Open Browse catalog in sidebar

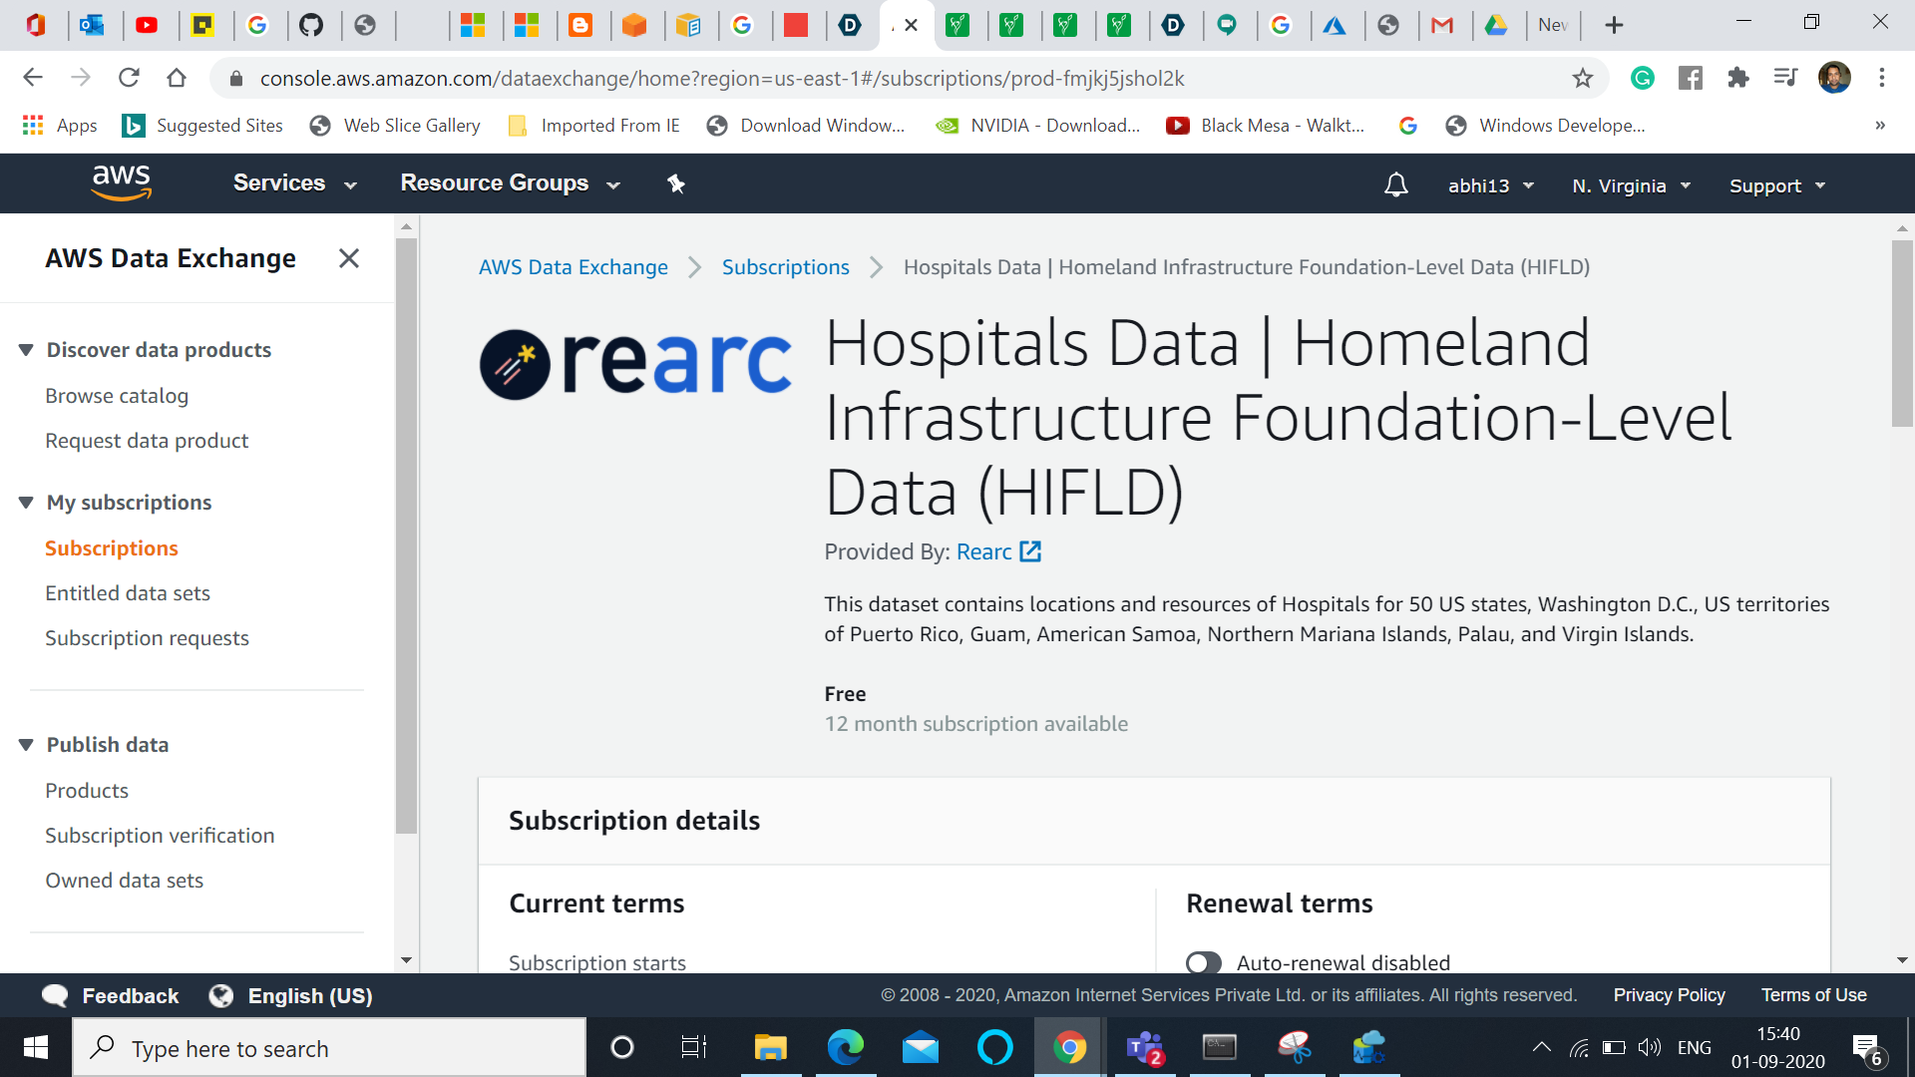click(x=117, y=396)
